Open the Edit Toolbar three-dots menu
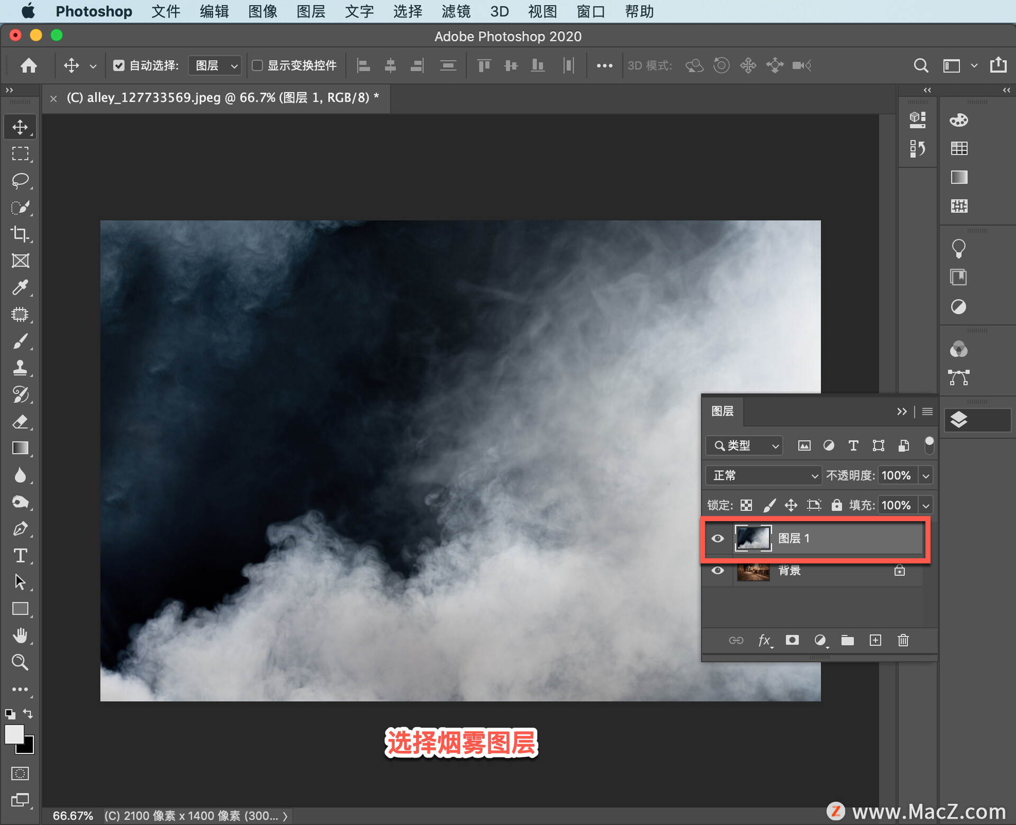1016x825 pixels. click(20, 689)
